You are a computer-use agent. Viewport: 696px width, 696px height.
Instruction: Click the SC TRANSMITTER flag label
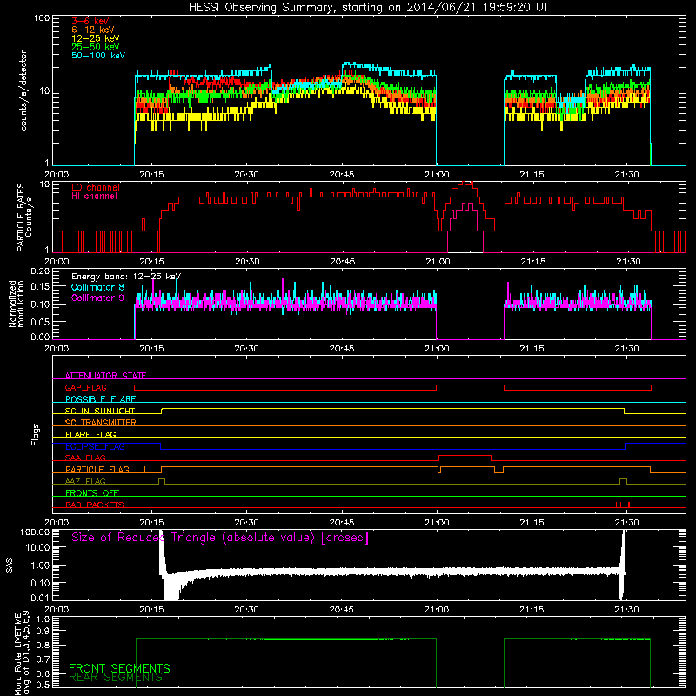[100, 423]
